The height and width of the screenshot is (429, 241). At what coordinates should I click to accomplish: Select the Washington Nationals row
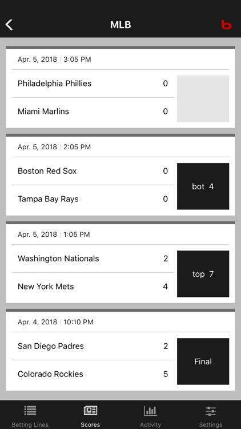pyautogui.click(x=93, y=259)
